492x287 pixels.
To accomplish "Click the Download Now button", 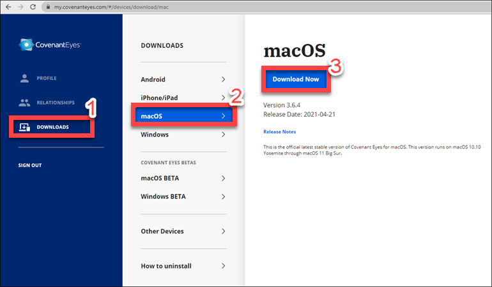I will click(296, 79).
